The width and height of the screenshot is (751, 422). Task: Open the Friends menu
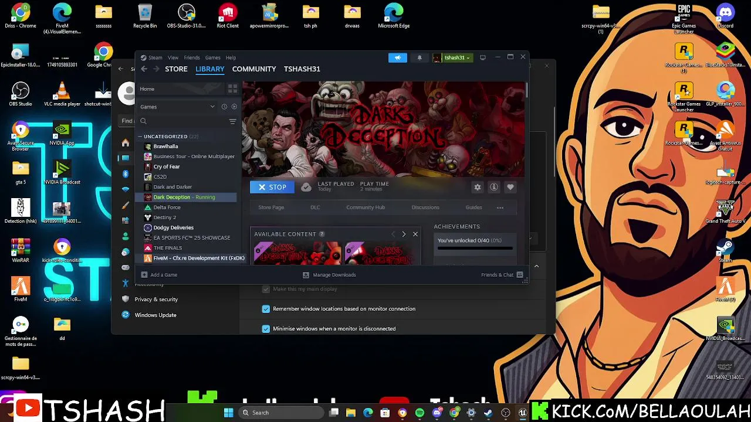coord(192,57)
